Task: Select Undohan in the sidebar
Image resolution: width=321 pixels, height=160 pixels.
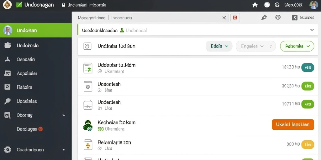Action: click(x=36, y=30)
